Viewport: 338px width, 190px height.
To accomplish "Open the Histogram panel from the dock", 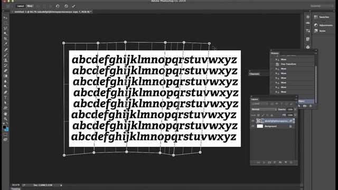I will [x=308, y=23].
